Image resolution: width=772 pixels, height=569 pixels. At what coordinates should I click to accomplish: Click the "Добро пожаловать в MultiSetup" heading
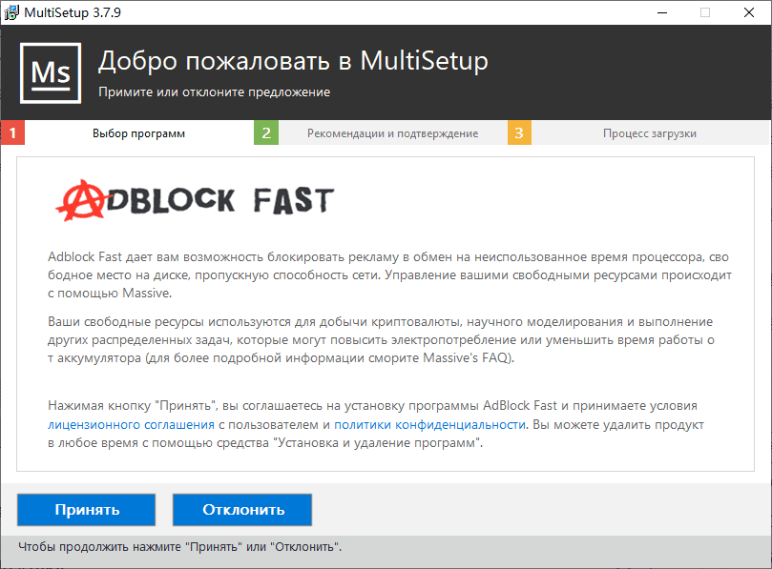tap(293, 62)
